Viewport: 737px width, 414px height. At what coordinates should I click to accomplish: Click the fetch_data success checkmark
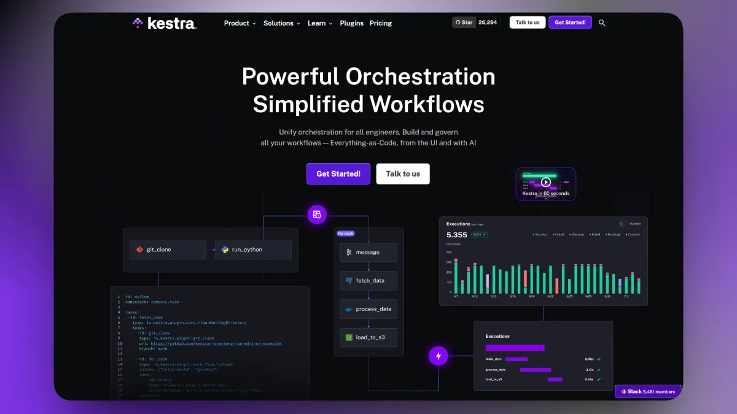(599, 359)
